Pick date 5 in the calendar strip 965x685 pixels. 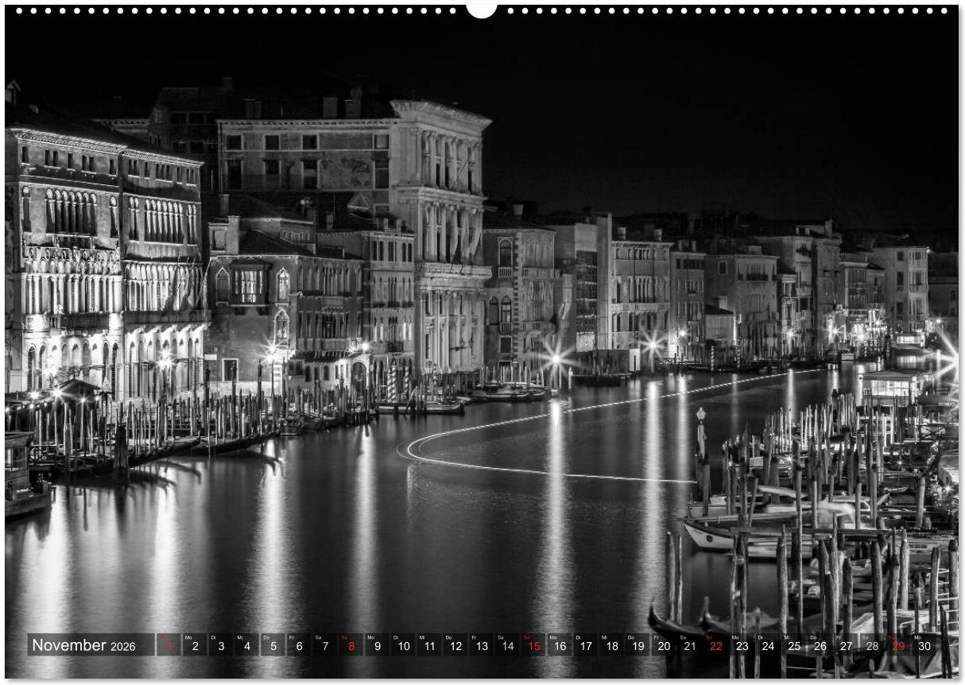273,645
